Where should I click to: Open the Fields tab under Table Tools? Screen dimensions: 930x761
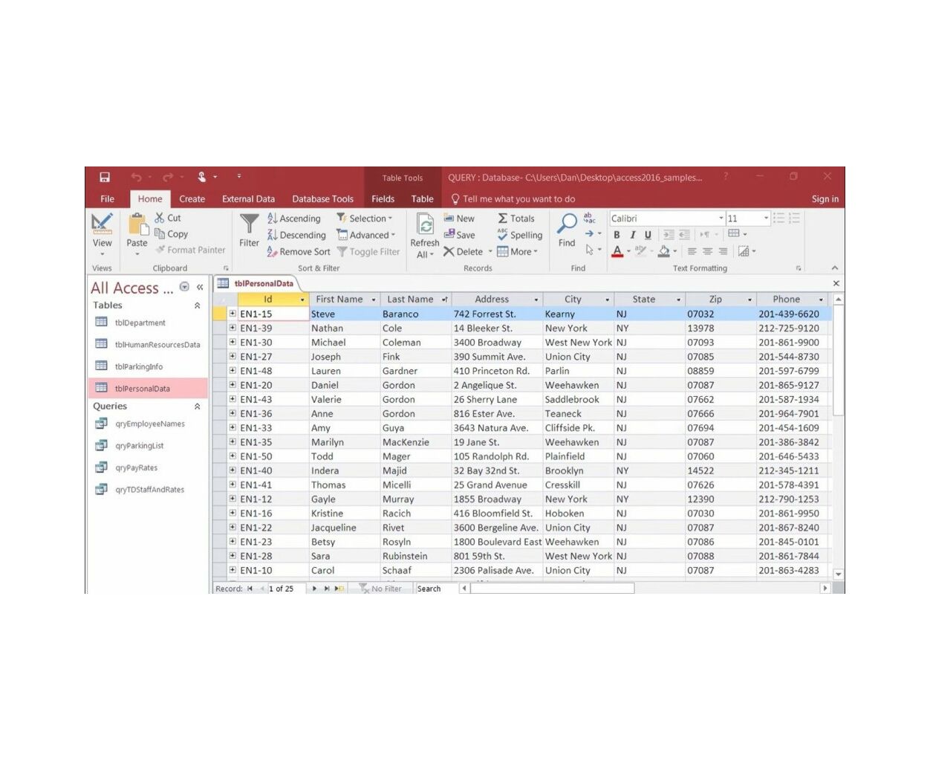click(x=383, y=199)
